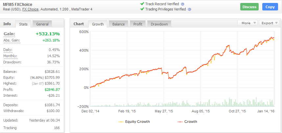Open the Discuss button

pos(249,7)
